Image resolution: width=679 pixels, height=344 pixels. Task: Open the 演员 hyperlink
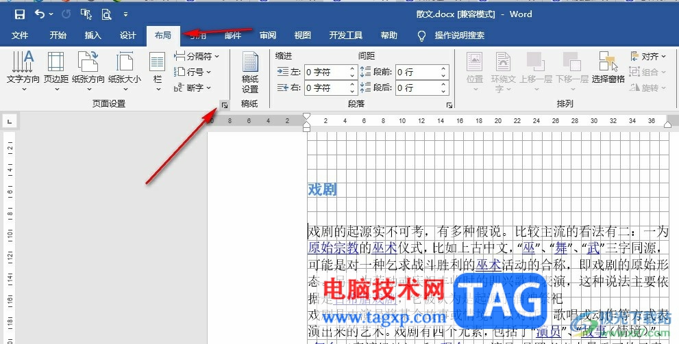[548, 332]
